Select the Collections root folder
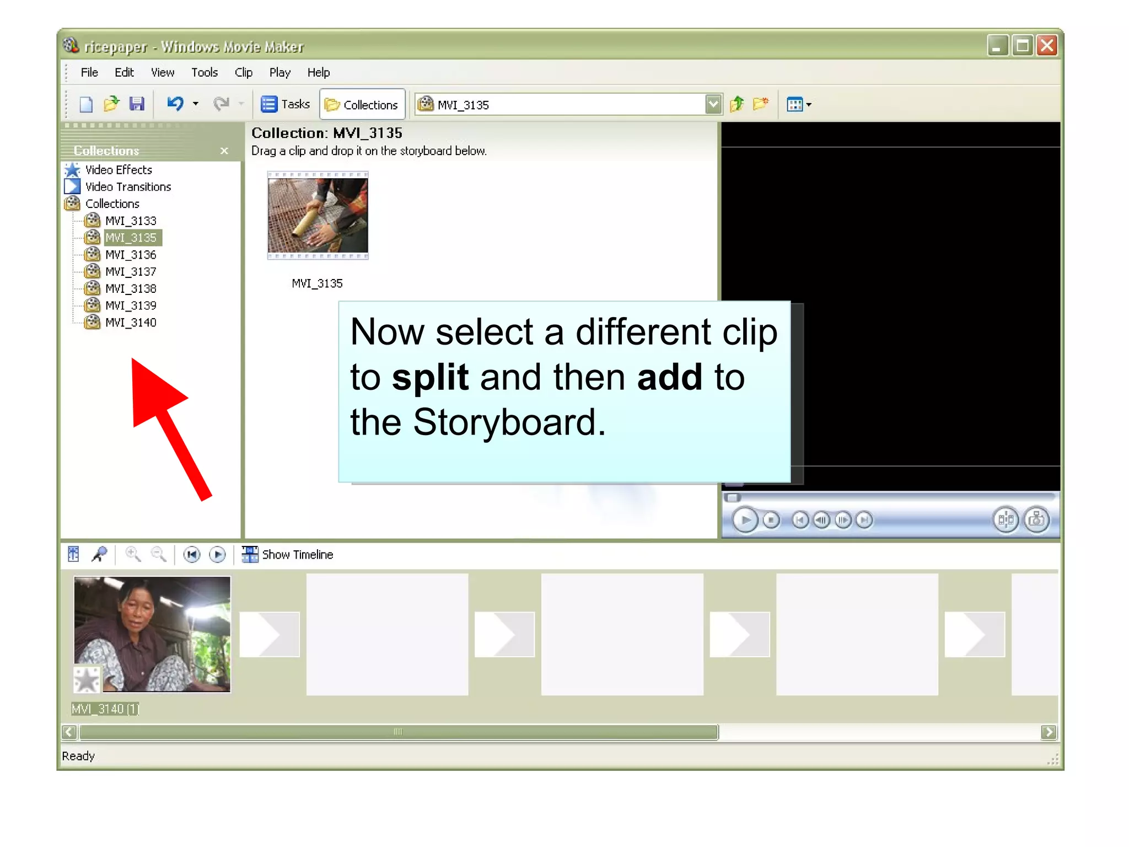 [x=112, y=203]
